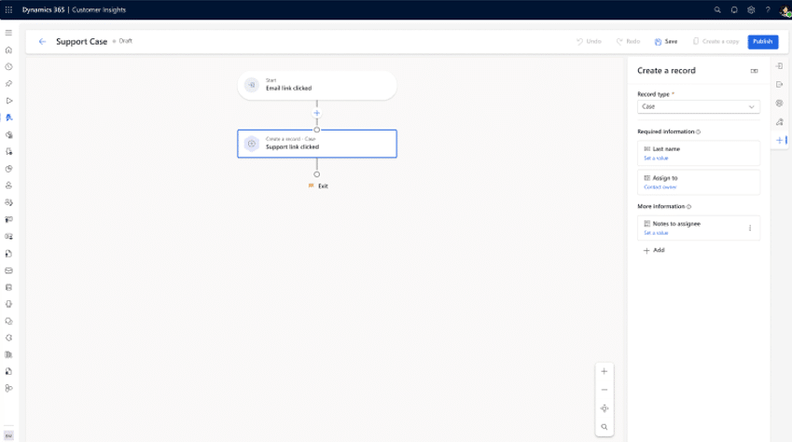This screenshot has width=792, height=442.
Task: Open the Dynamics 365 app launcher grid
Action: tap(9, 9)
